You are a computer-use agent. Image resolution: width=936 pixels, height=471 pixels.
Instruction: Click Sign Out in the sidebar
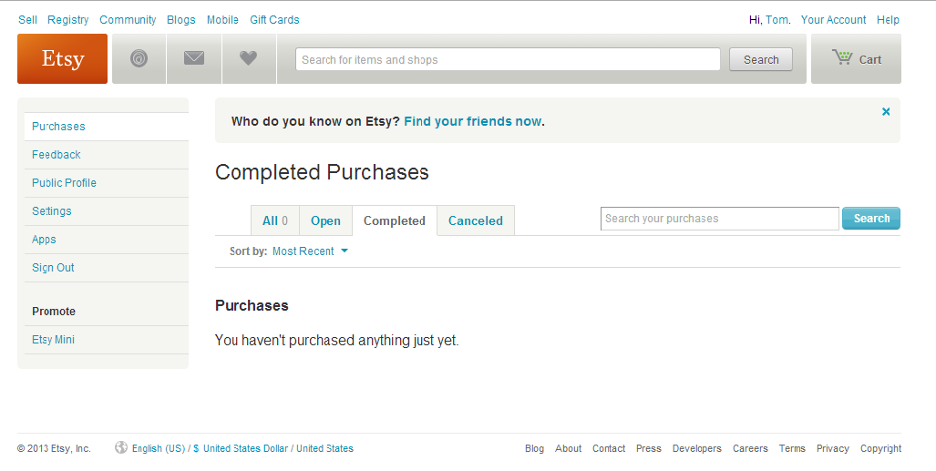pyautogui.click(x=107, y=268)
